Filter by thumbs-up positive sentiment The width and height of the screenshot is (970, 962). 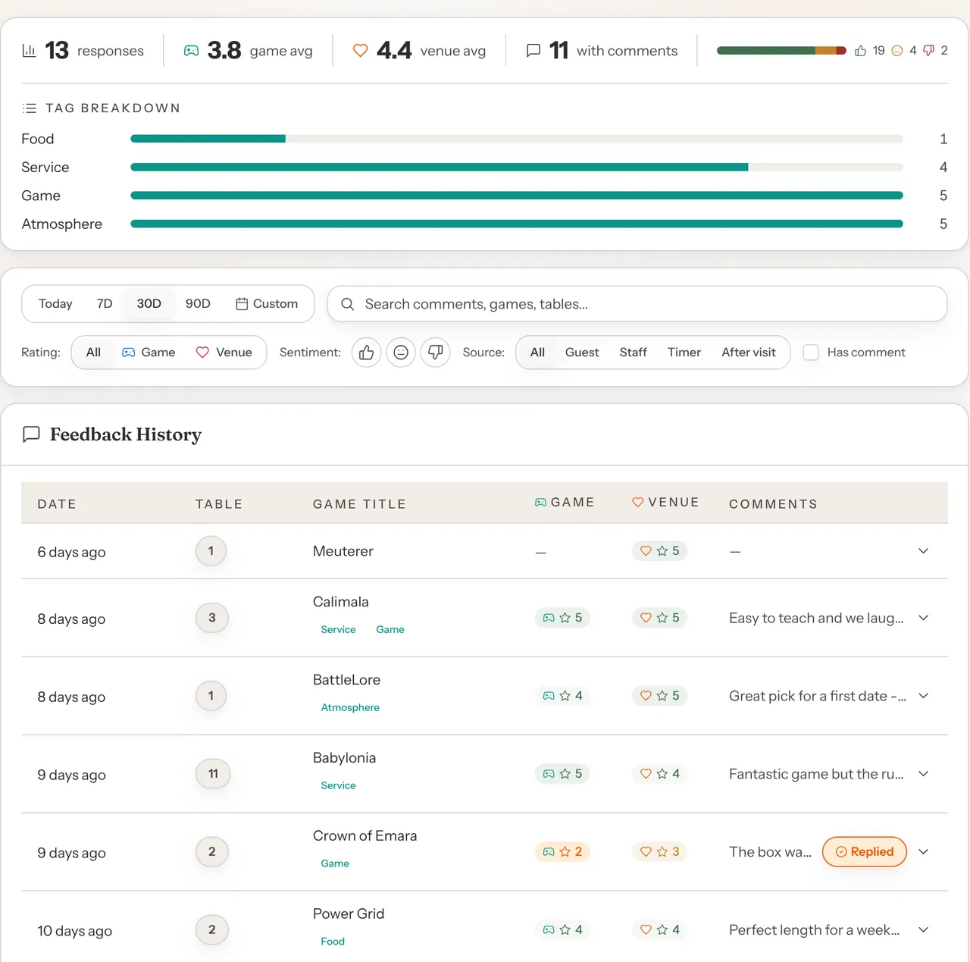pos(367,353)
